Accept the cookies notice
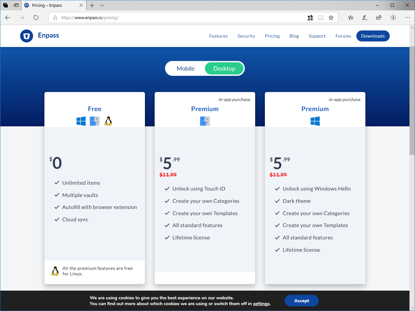 (301, 301)
